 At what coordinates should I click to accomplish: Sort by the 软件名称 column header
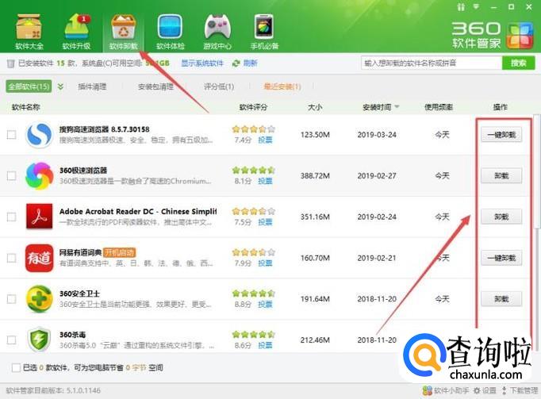tap(26, 107)
